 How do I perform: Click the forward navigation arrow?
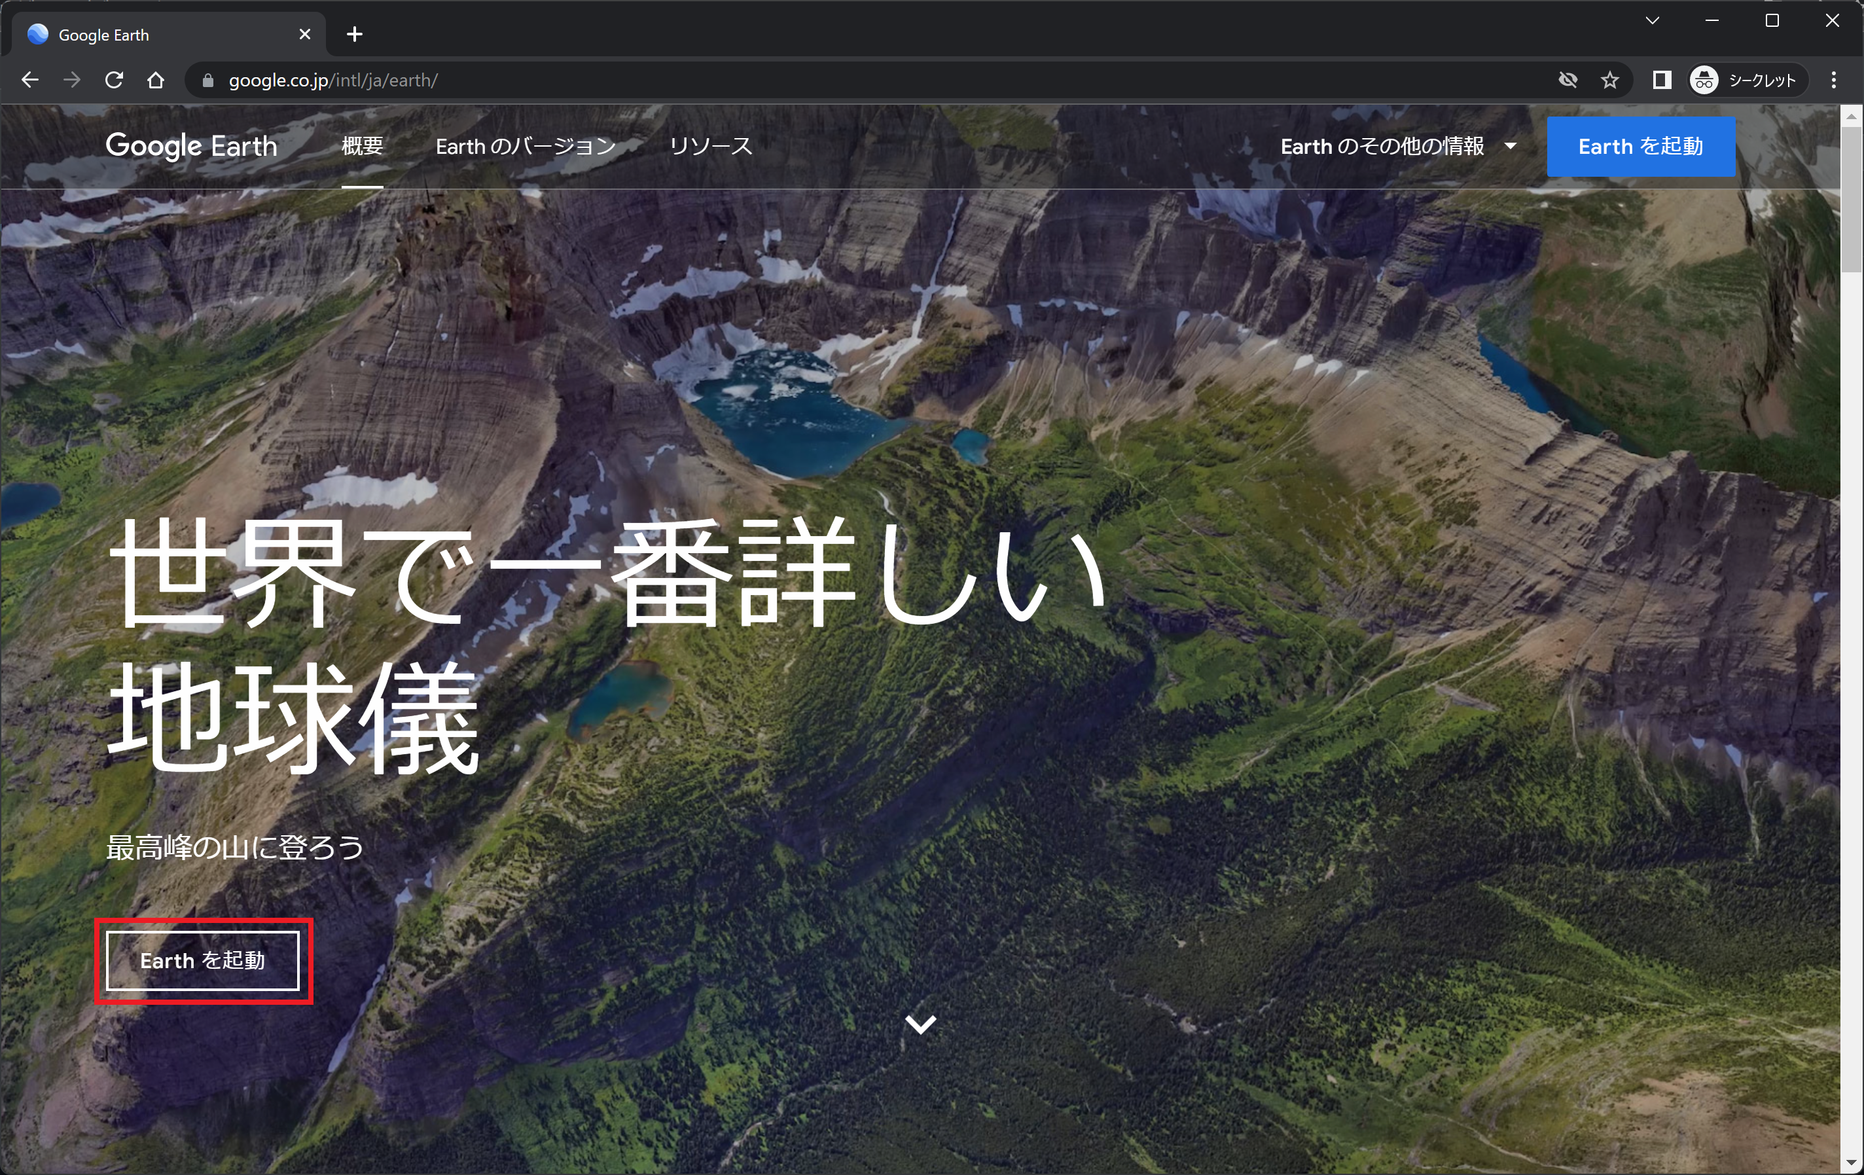coord(72,80)
